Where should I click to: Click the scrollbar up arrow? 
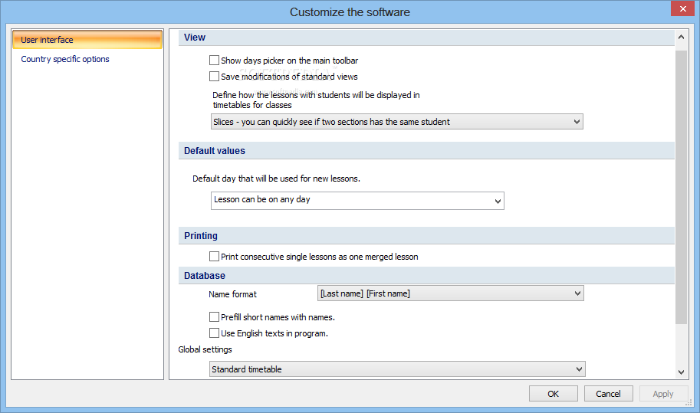[681, 38]
